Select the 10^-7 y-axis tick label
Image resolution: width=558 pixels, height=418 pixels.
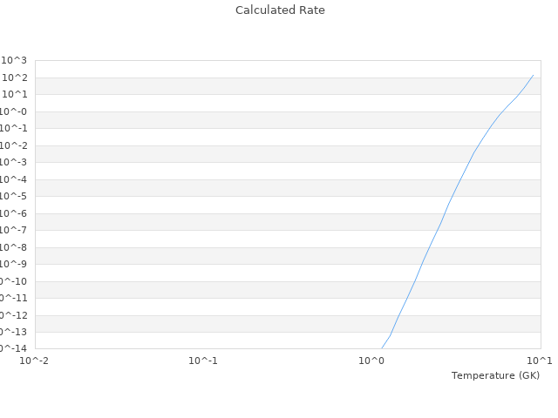pos(14,230)
